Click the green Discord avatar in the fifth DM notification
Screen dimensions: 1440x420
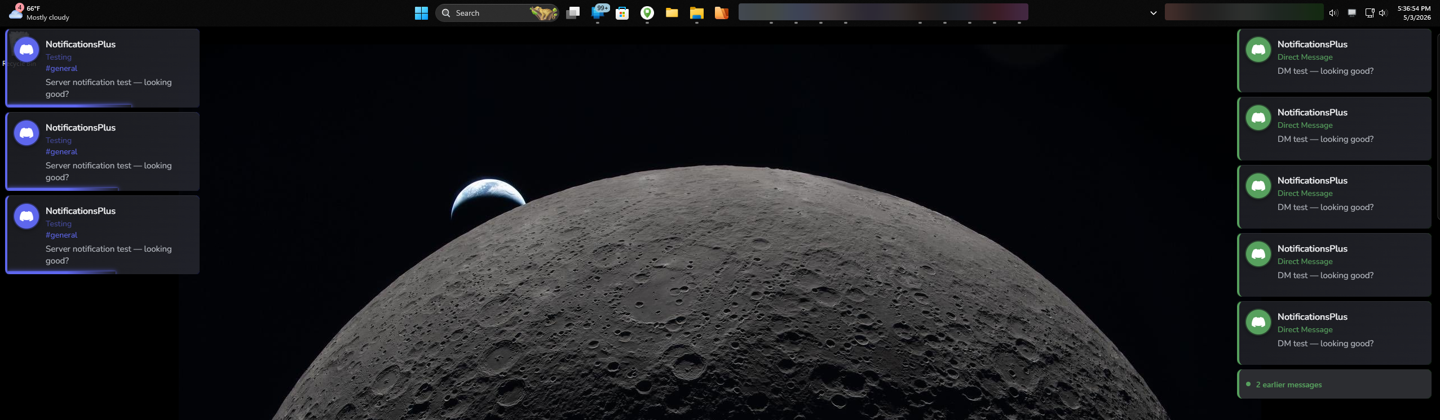point(1258,322)
